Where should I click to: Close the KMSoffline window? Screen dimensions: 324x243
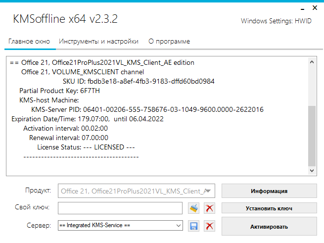pos(315,8)
